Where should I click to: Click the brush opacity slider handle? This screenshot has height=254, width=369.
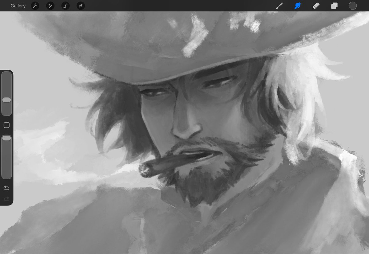point(6,138)
